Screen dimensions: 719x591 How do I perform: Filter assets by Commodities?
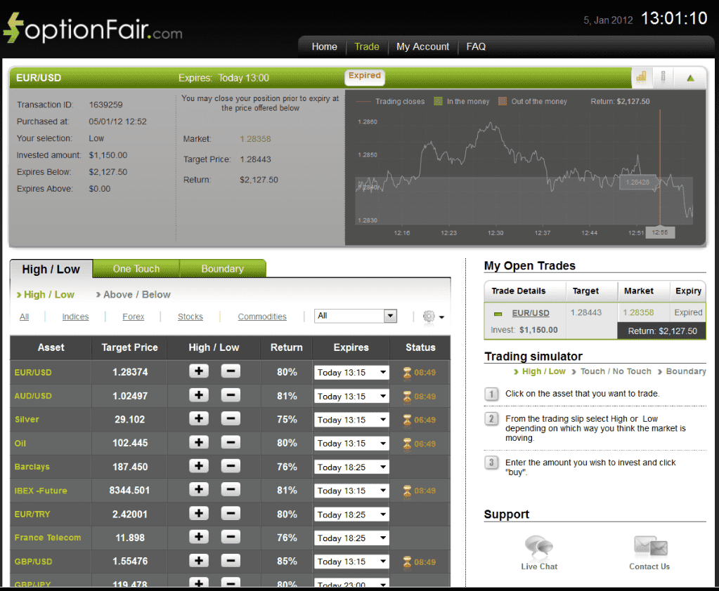tap(262, 317)
